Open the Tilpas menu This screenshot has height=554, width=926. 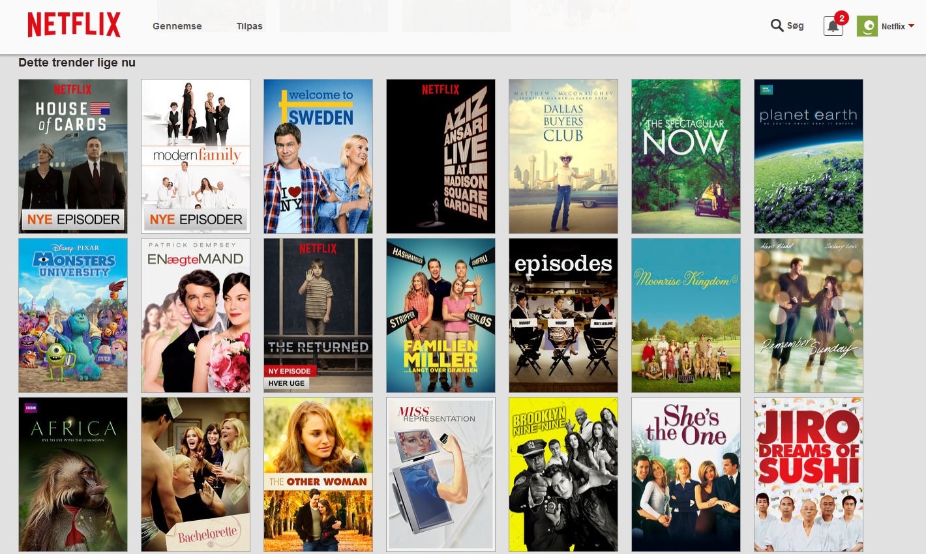point(250,26)
